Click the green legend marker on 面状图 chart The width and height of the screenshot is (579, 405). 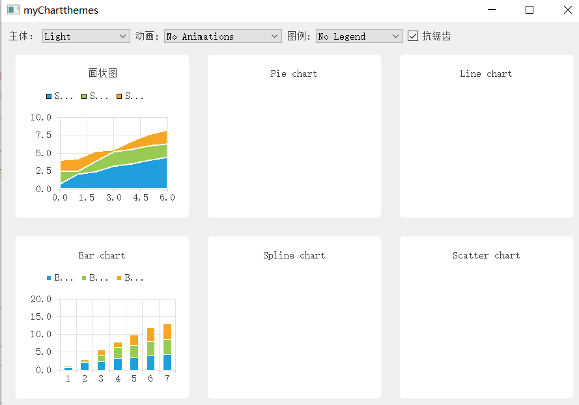coord(83,96)
